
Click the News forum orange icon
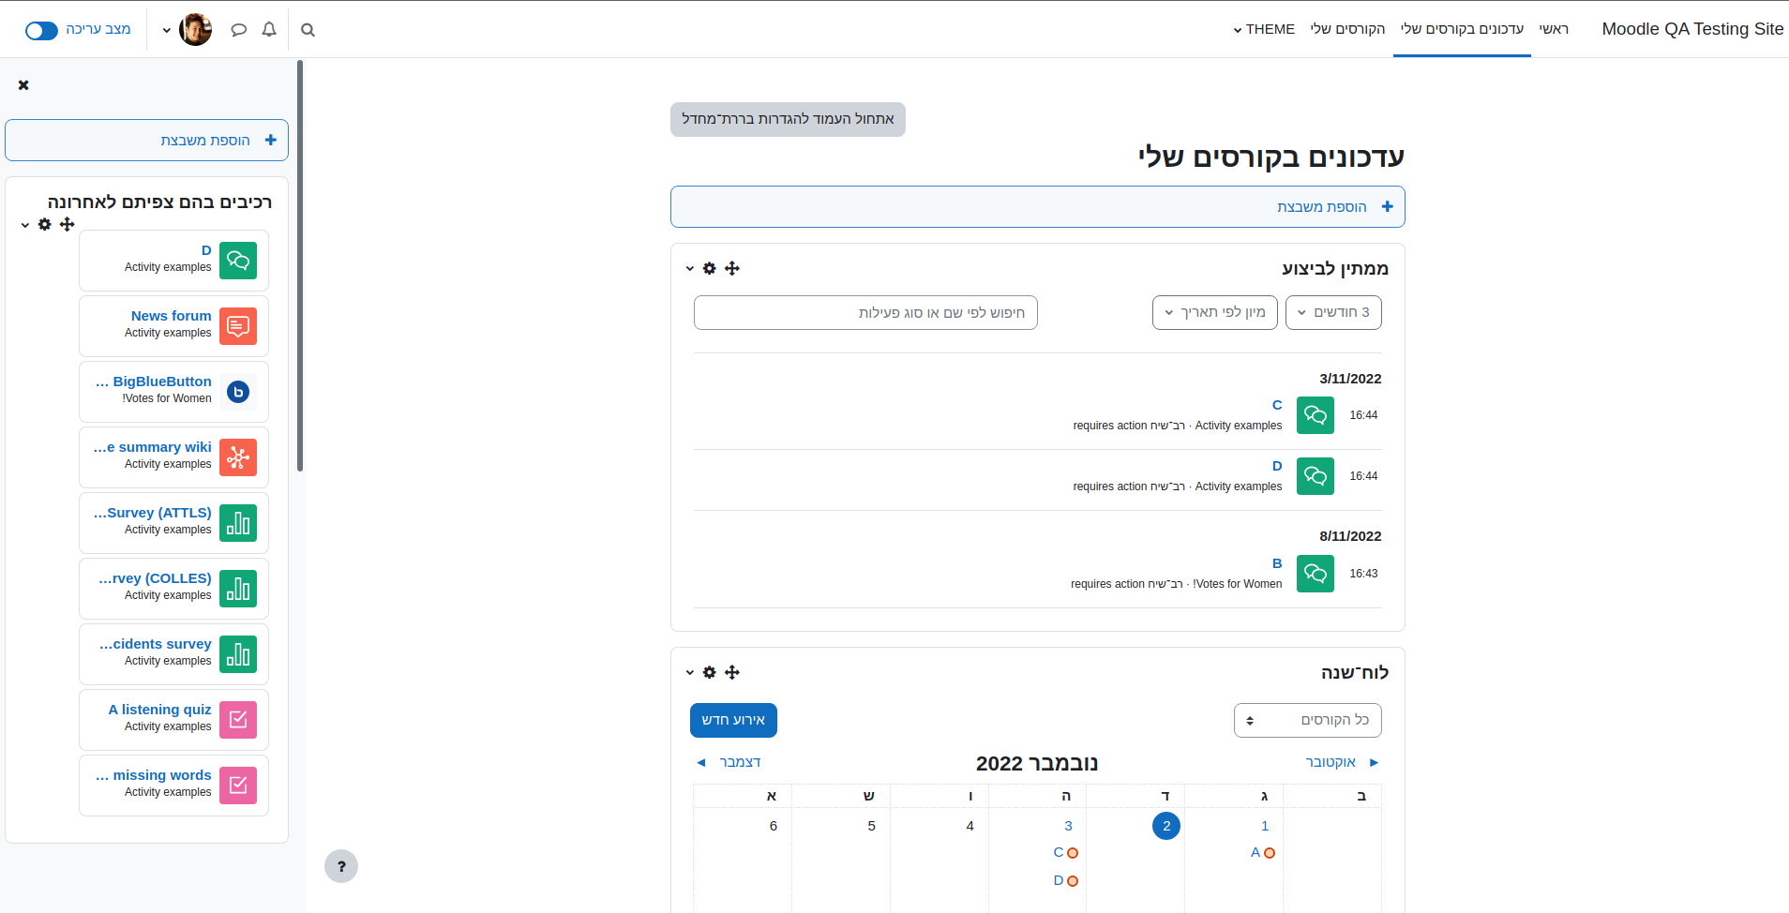pyautogui.click(x=238, y=326)
